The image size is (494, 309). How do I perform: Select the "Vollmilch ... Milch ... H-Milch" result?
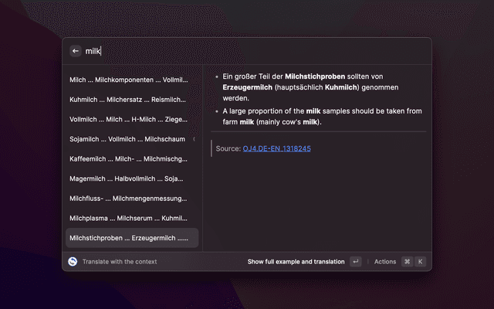[128, 120]
